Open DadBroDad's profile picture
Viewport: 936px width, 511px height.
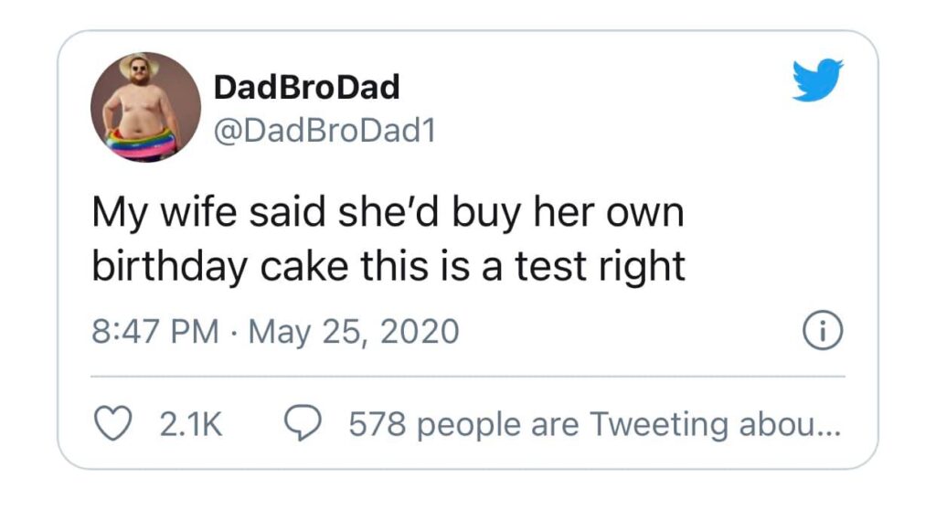(145, 107)
